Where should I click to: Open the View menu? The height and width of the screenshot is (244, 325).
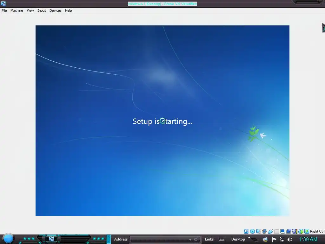tap(30, 10)
